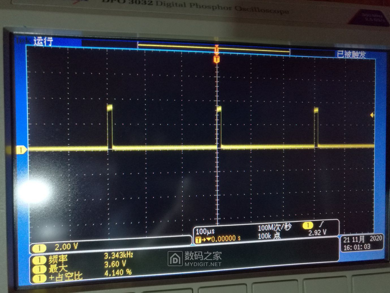Click the 21 11月 2020 date readout
Screen dimensions: 390x293
(x=363, y=239)
